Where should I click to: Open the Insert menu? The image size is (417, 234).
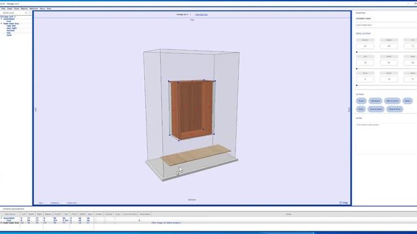coord(10,8)
